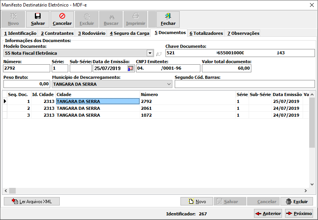This screenshot has height=220, width=318.
Task: Click the Excluir trash button at bottom
Action: point(297,201)
